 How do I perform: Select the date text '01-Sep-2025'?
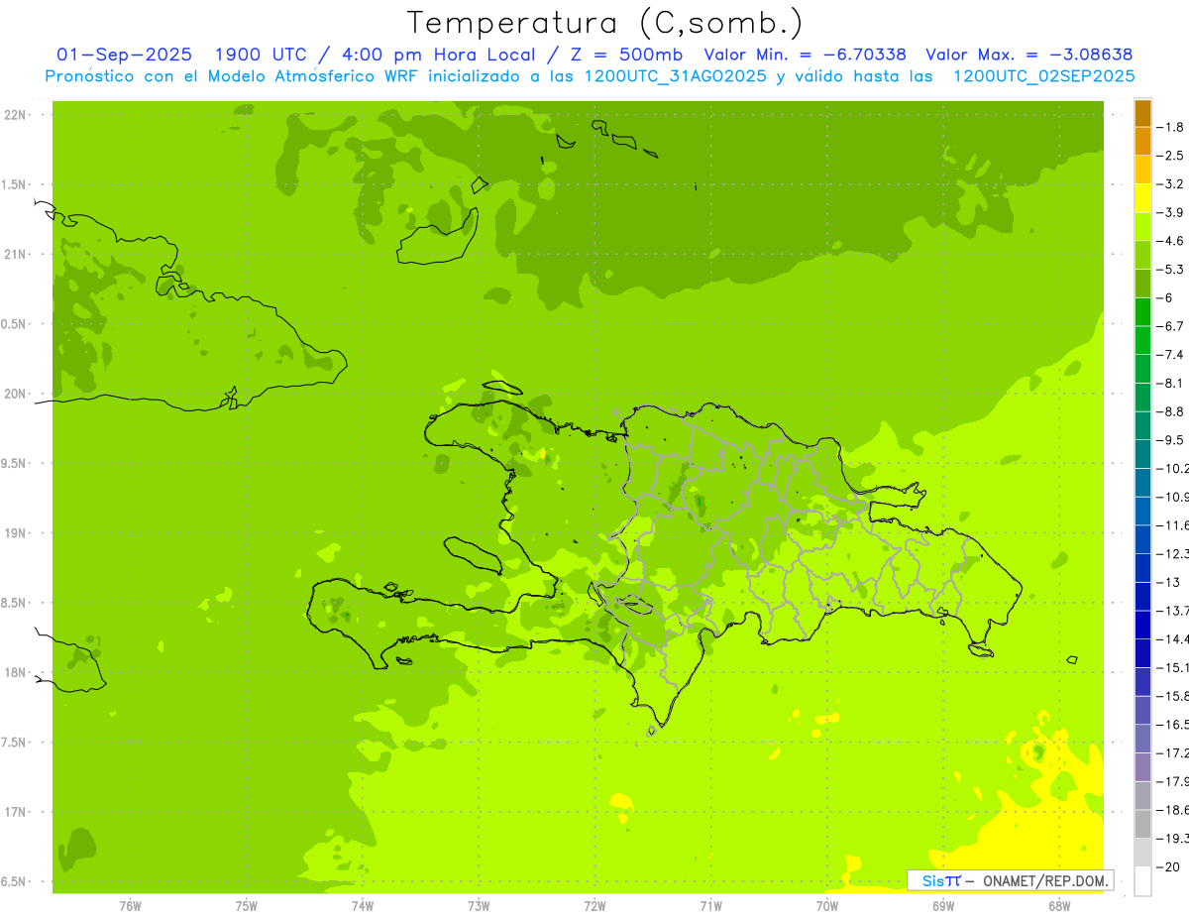point(125,55)
